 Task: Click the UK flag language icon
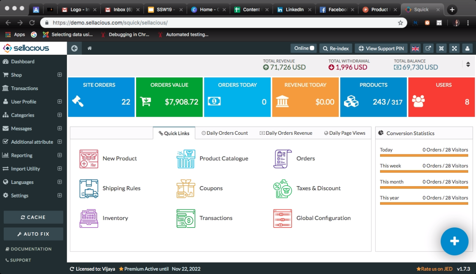(415, 48)
